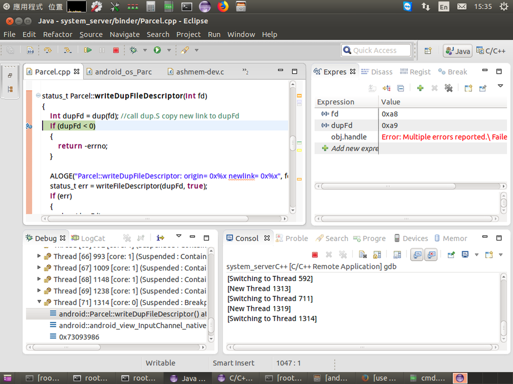Screen dimensions: 513x384
Task: Toggle Scroll Lock in Console toolbar
Action: coord(377,255)
